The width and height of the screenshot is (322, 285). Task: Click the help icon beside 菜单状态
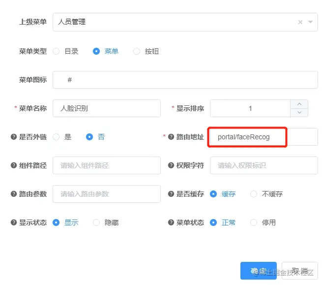click(x=171, y=222)
